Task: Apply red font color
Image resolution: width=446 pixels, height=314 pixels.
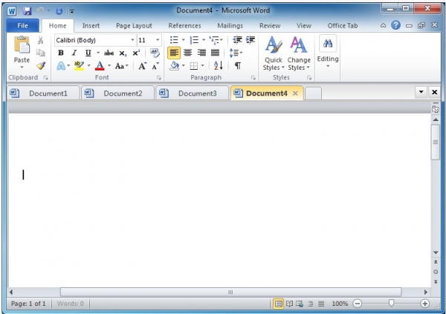Action: 100,66
